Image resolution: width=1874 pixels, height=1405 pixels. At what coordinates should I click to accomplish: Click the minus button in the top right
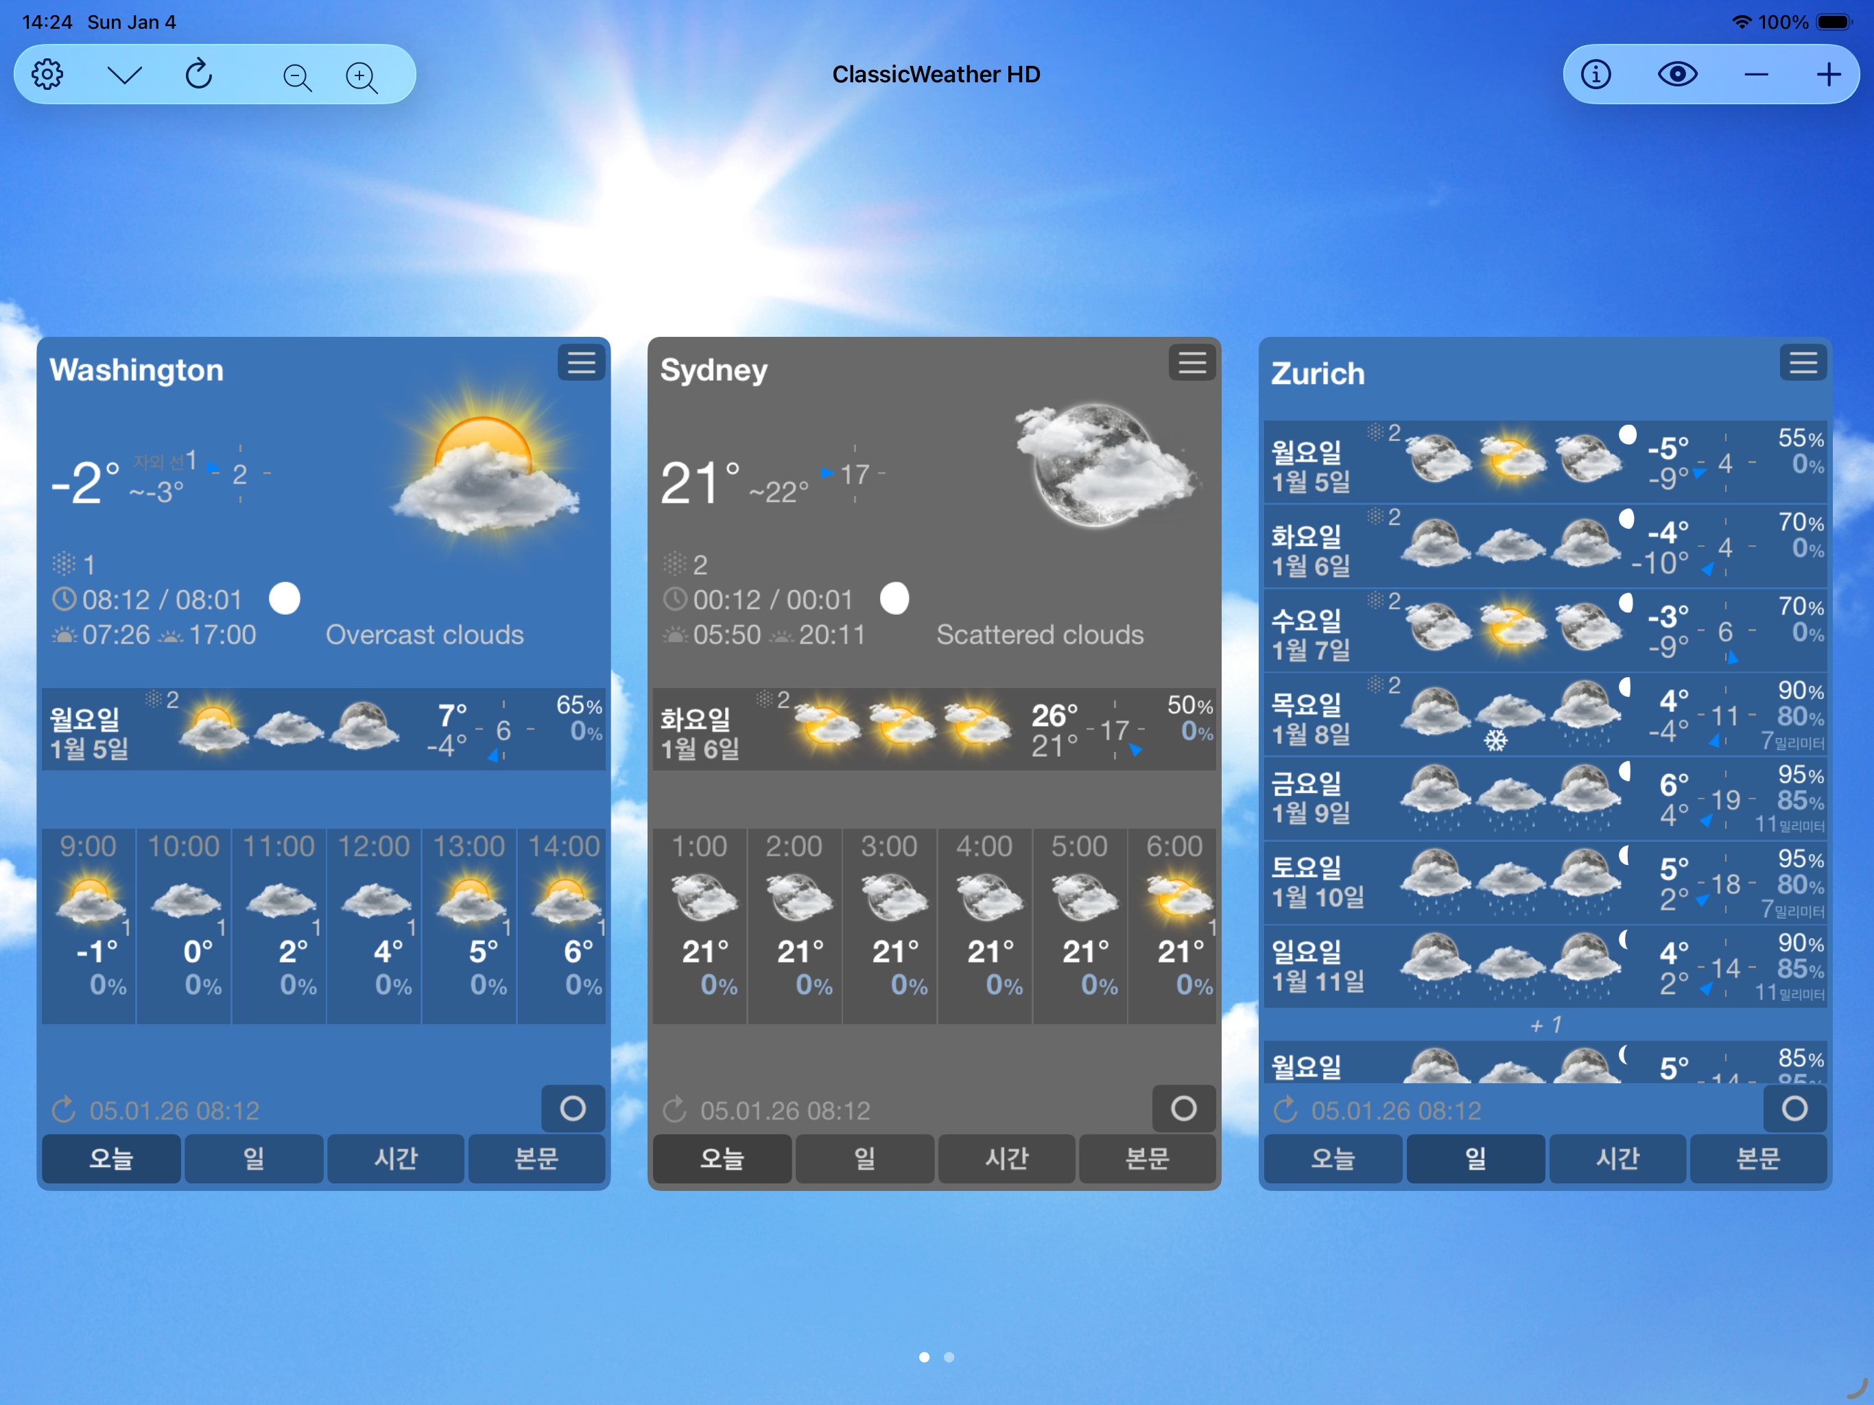[x=1756, y=75]
